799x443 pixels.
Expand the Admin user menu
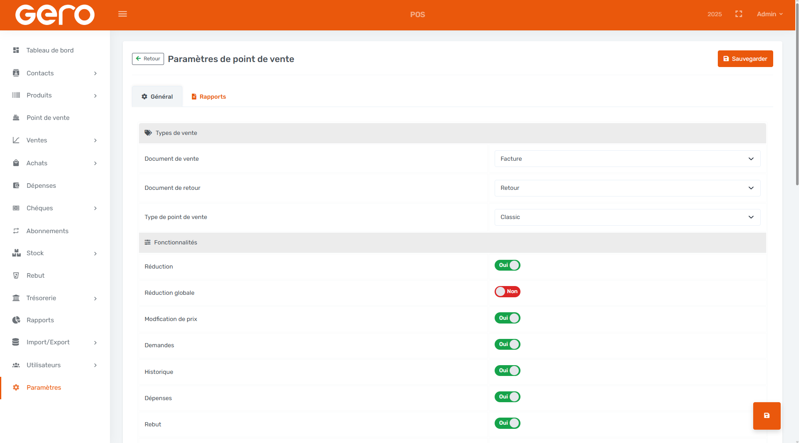click(769, 14)
